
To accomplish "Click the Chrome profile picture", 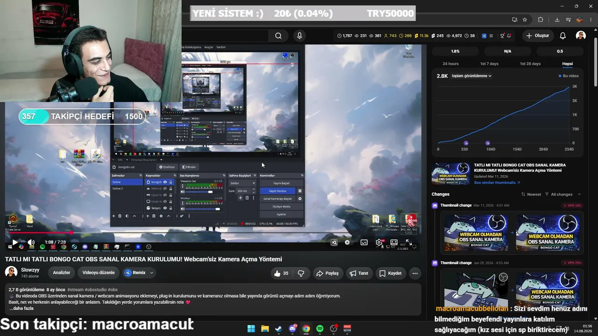I will [x=579, y=20].
